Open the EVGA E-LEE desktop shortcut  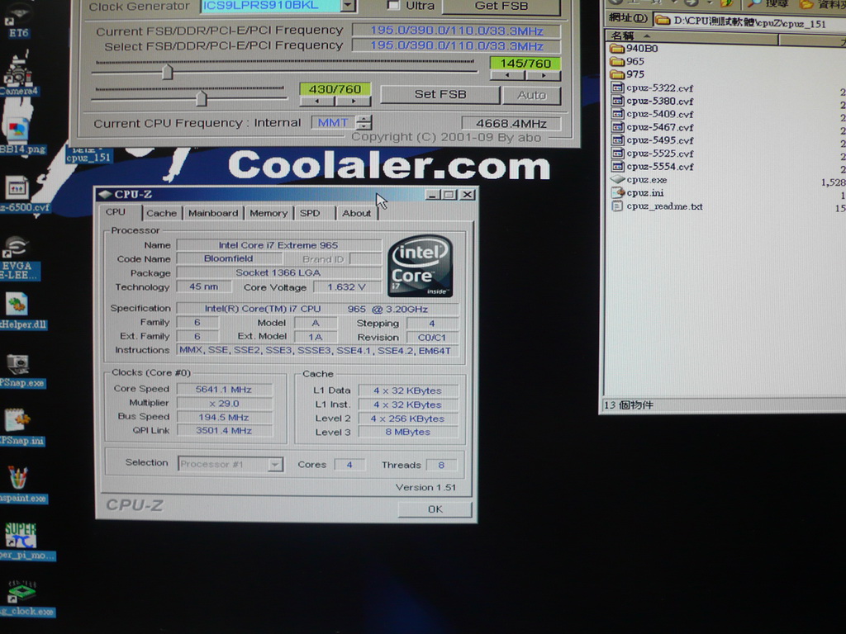(x=18, y=258)
